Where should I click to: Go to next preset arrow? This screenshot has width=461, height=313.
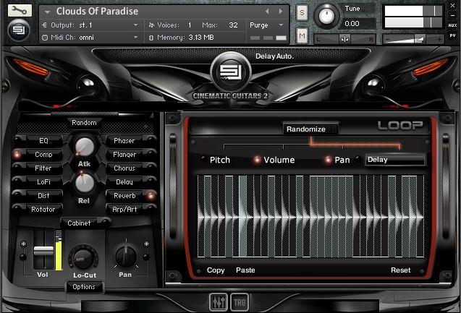[279, 12]
